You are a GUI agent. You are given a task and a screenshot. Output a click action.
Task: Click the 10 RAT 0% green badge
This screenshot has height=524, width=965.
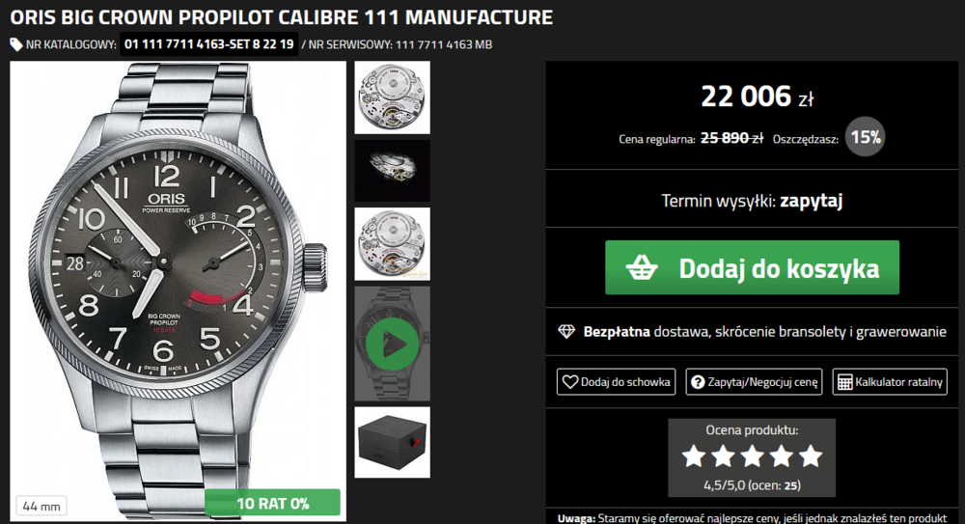point(273,502)
